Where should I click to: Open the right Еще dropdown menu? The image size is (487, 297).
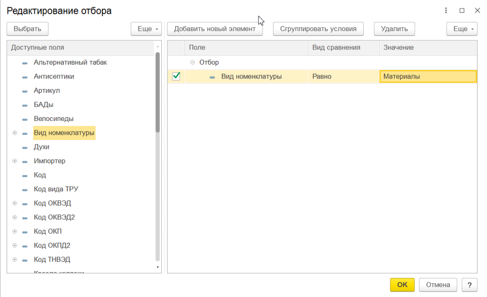point(461,29)
